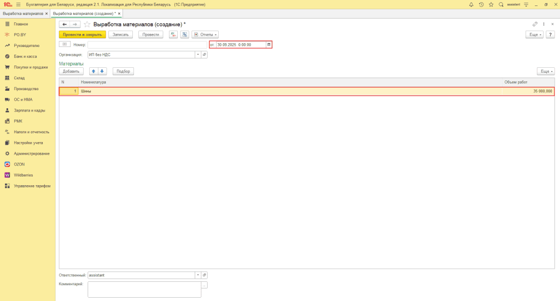Expand the Комментарий field ellipsis button

pos(205,285)
